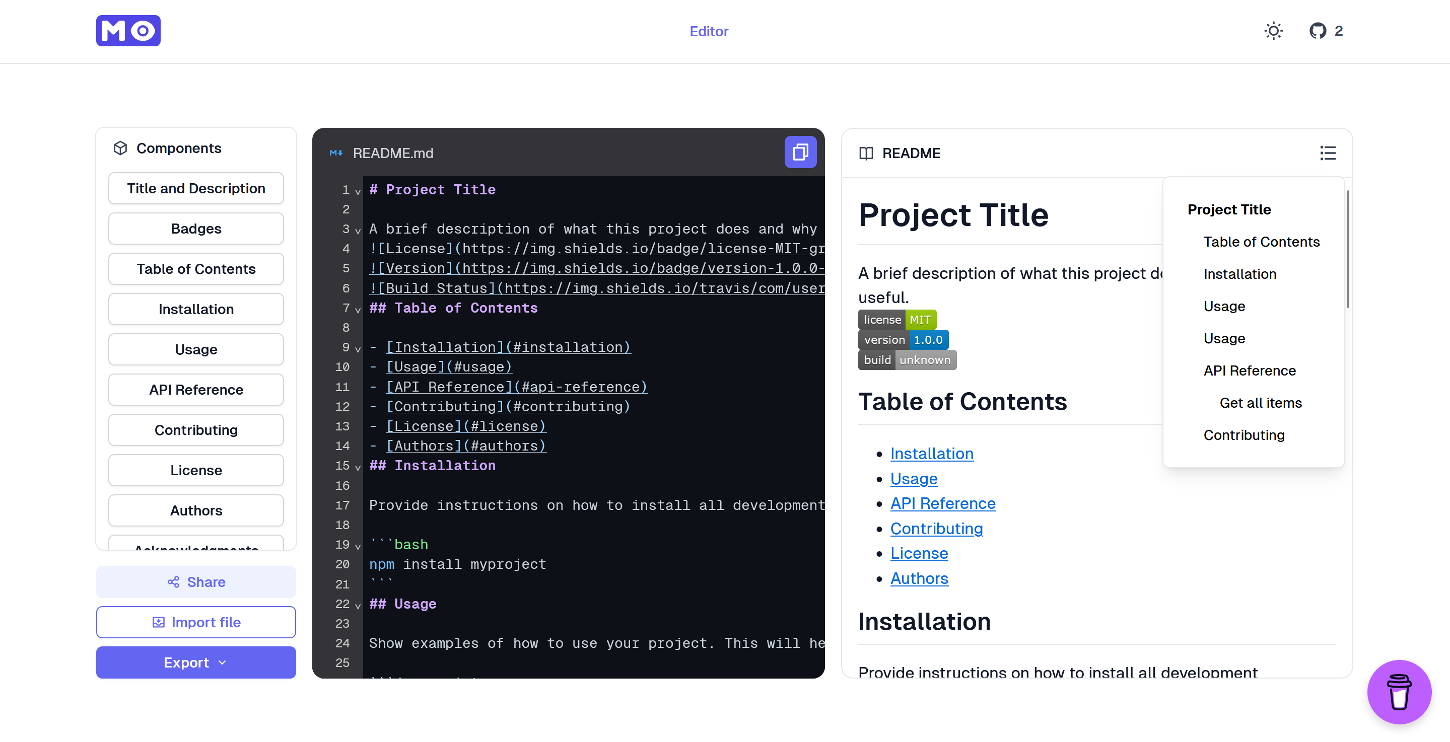Image resolution: width=1450 pixels, height=742 pixels.
Task: Add the Title and Description component
Action: pos(196,188)
